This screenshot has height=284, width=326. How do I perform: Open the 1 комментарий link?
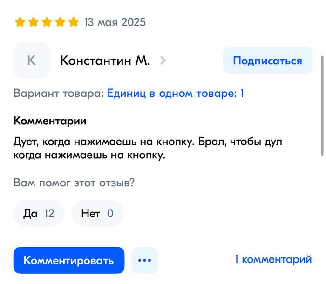tap(273, 260)
